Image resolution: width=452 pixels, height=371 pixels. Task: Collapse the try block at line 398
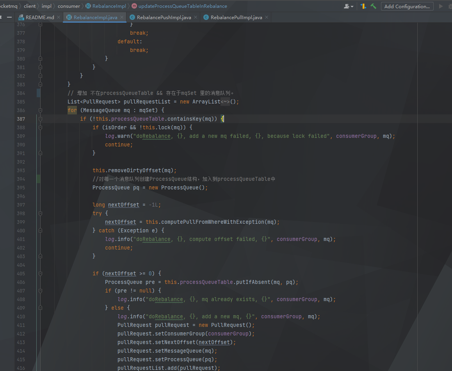tap(40, 214)
